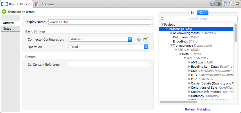Open the Connector Configuration dropdown
Viewport: 241px width, 113px height.
pyautogui.click(x=130, y=39)
